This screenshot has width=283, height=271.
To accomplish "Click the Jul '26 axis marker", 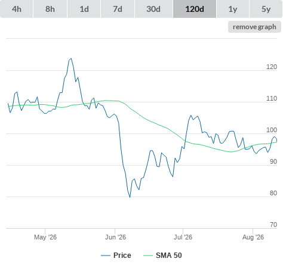I will click(183, 237).
